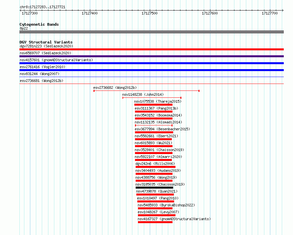Viewport: 293px width, 235px height.
Task: Click ruler position 17127300
Action: tap(30, 13)
